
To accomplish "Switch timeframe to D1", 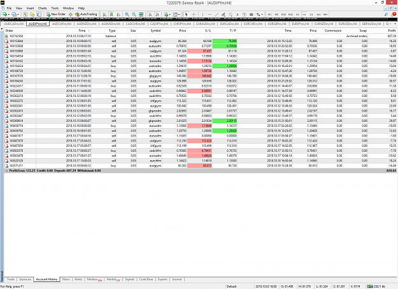I will (x=311, y=15).
